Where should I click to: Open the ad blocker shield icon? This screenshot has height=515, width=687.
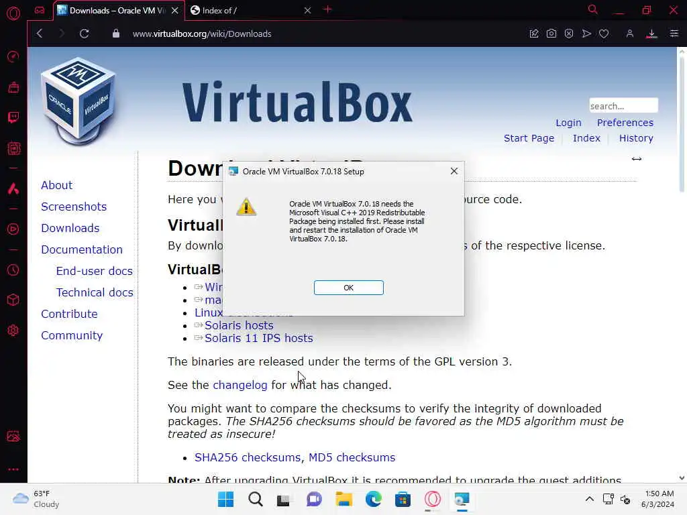pyautogui.click(x=569, y=34)
